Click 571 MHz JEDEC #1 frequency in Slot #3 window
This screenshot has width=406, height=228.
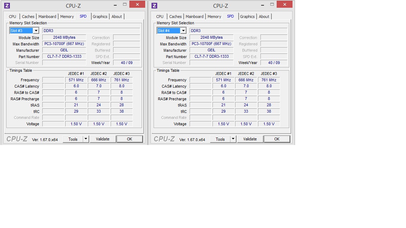76,80
